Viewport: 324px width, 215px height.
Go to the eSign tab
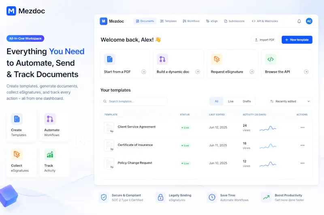(x=212, y=21)
